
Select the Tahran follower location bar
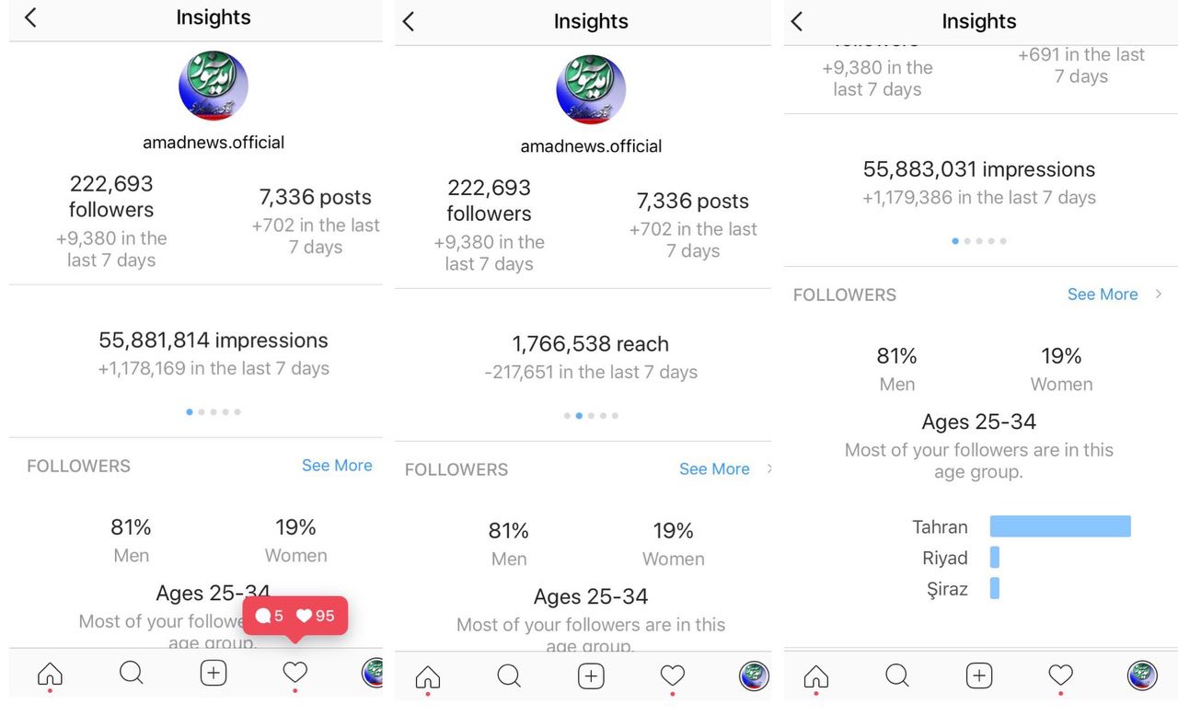pos(1059,526)
